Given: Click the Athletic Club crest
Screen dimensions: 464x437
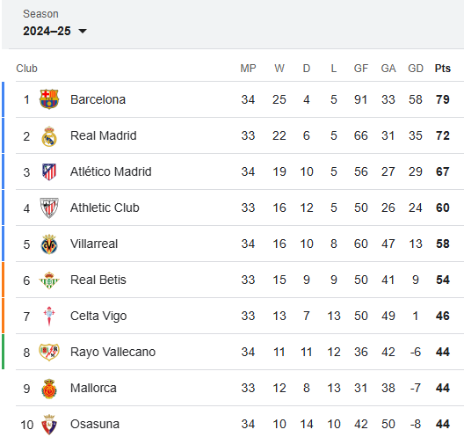Looking at the screenshot, I should 49,208.
